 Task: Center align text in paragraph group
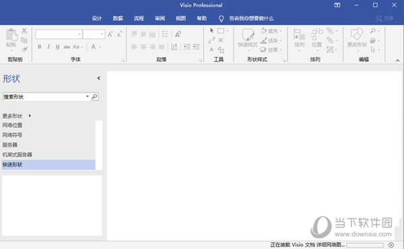[143, 47]
